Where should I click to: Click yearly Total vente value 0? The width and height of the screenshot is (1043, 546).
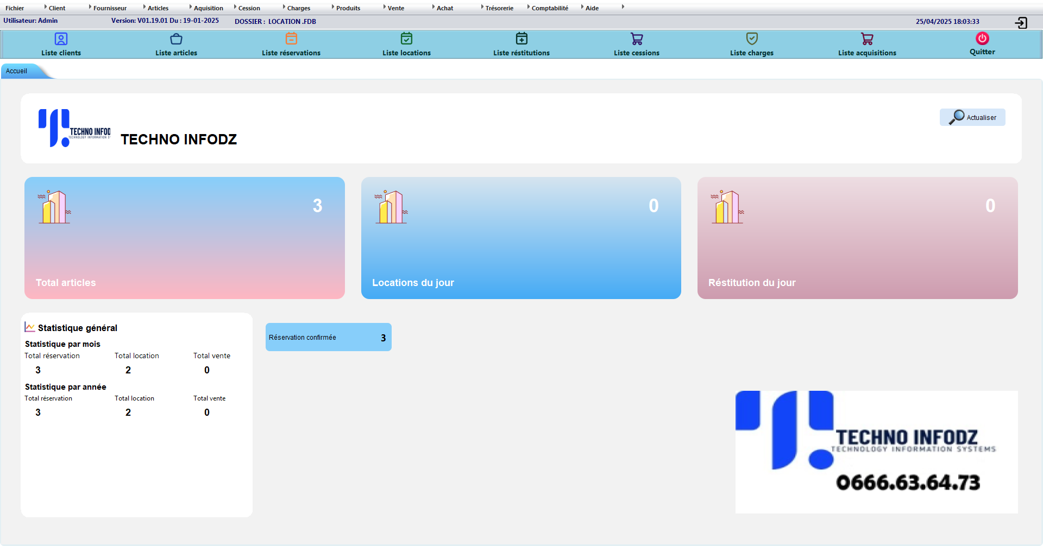pos(207,412)
